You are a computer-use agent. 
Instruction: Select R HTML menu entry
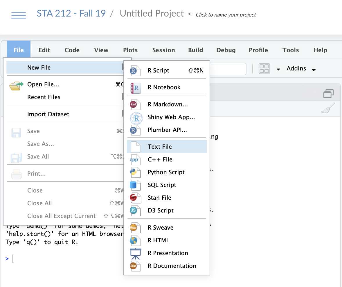pos(167,240)
